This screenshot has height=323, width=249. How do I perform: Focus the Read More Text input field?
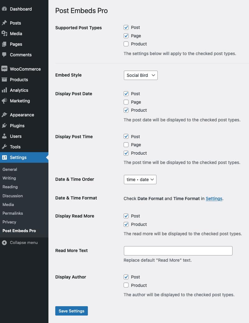coord(178,251)
